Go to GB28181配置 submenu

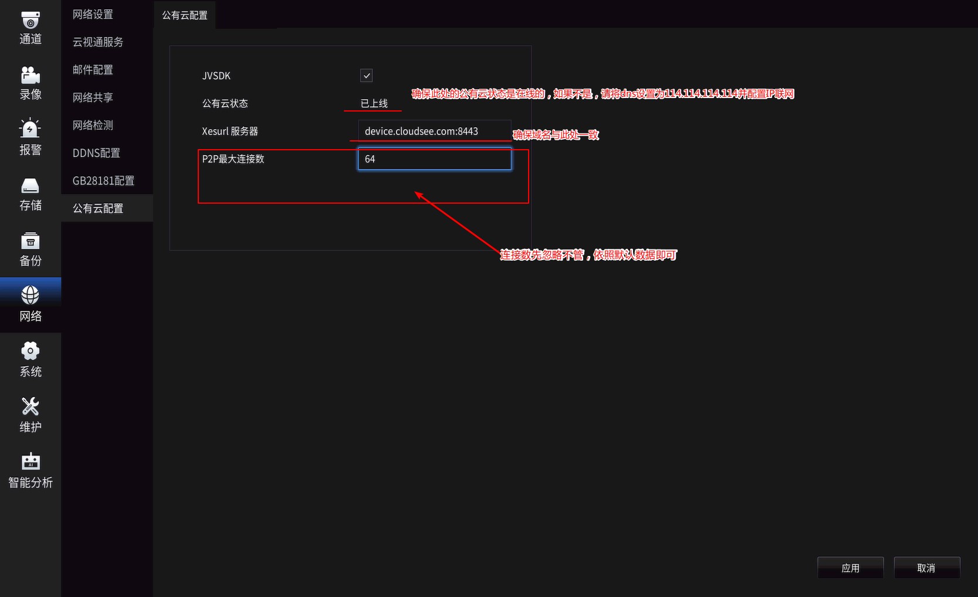tap(107, 180)
